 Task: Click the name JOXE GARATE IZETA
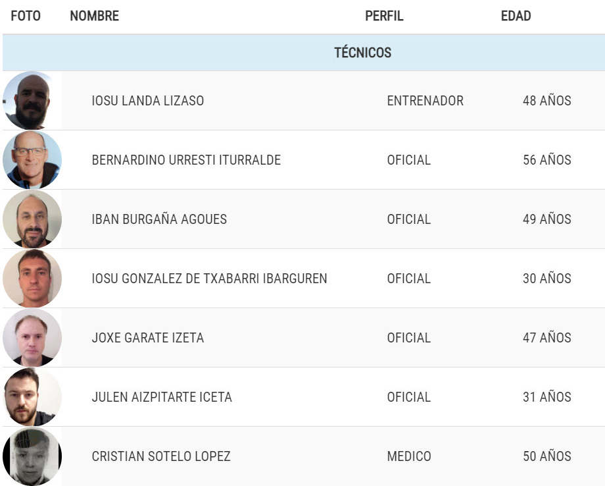point(148,337)
